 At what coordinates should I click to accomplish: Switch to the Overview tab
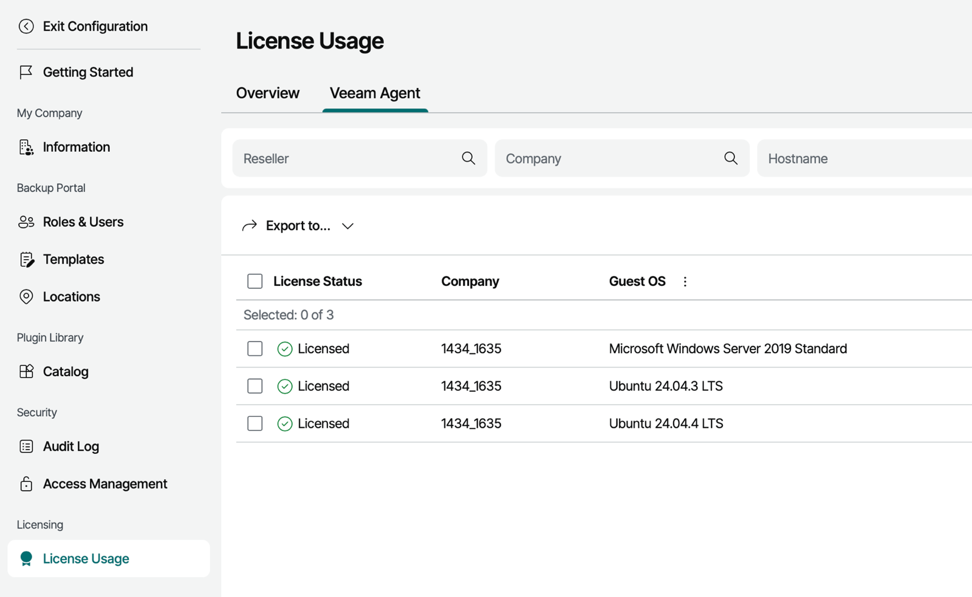(x=268, y=93)
